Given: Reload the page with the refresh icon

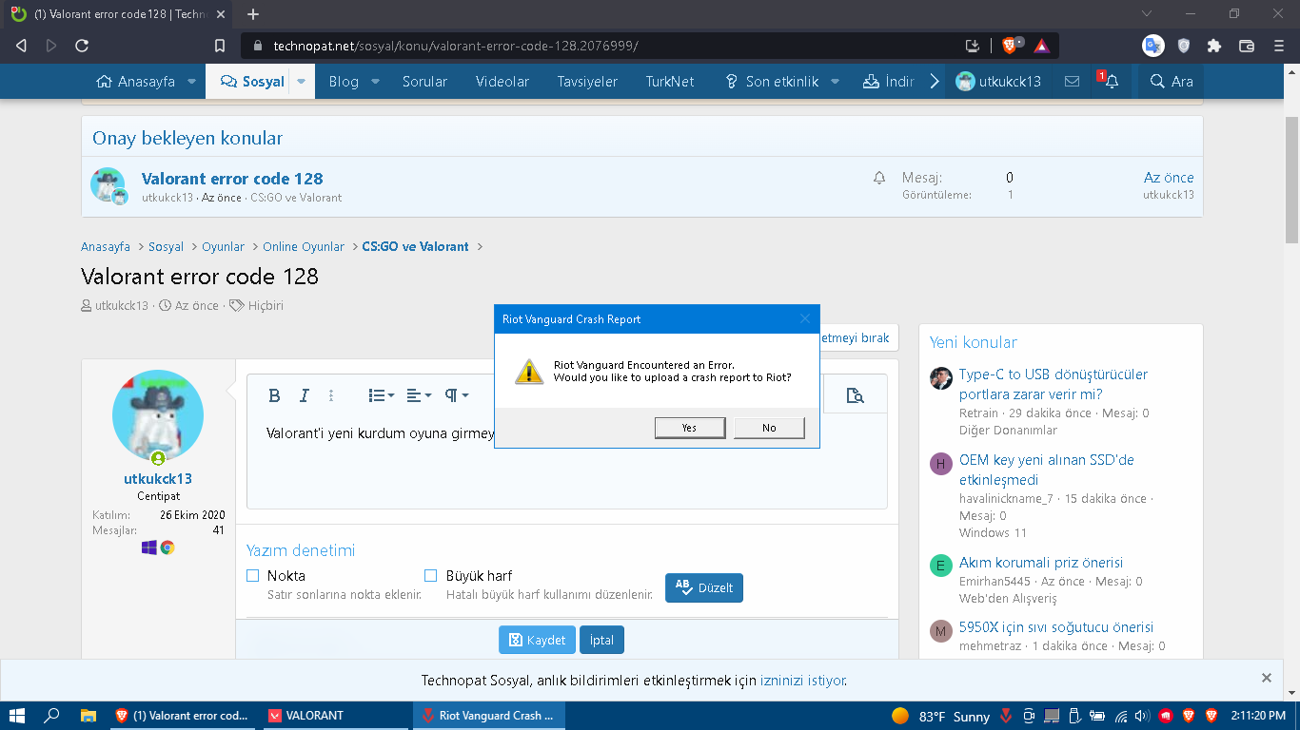Looking at the screenshot, I should pyautogui.click(x=82, y=46).
